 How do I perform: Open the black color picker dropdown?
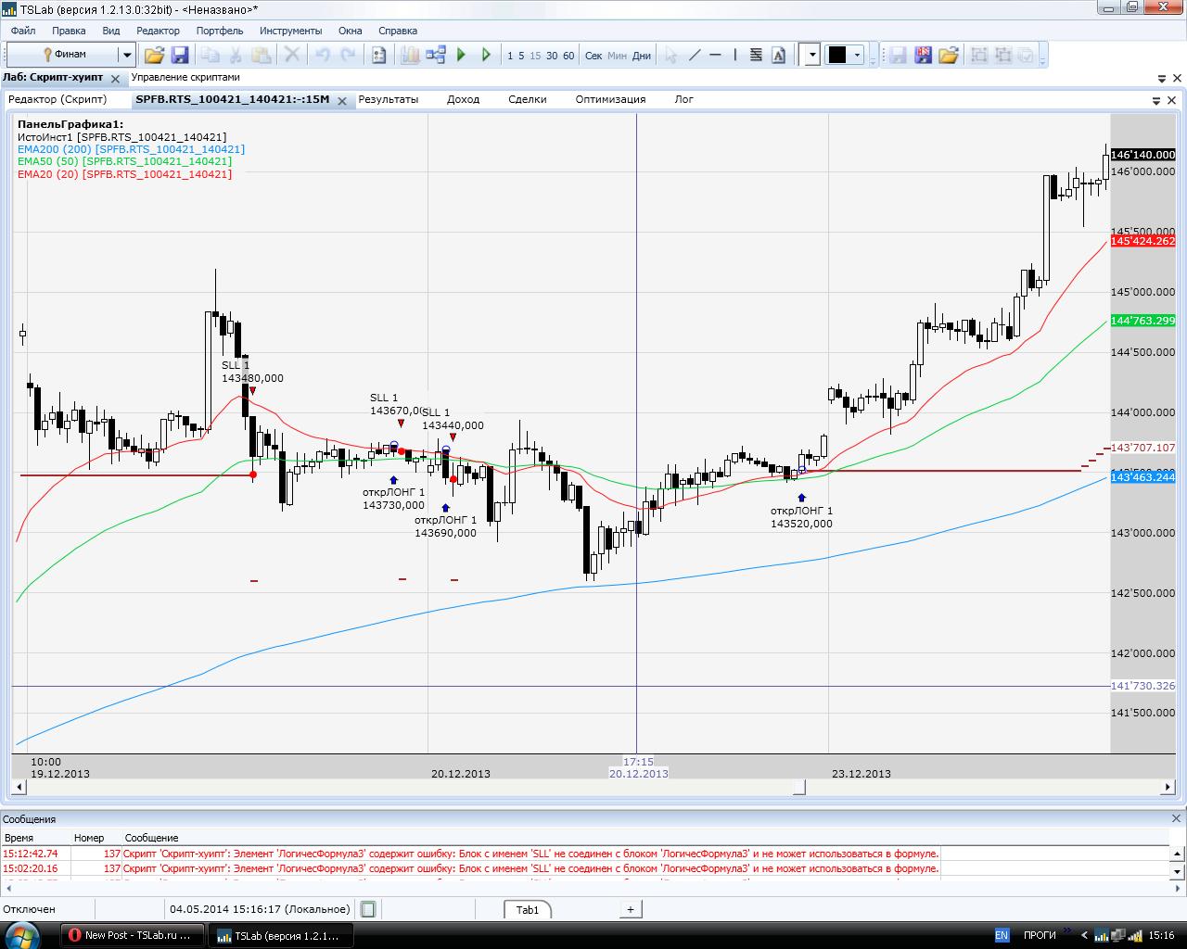tap(857, 55)
